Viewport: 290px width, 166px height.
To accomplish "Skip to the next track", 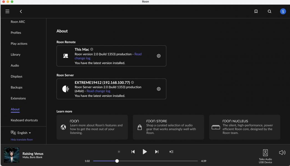I will (x=157, y=152).
